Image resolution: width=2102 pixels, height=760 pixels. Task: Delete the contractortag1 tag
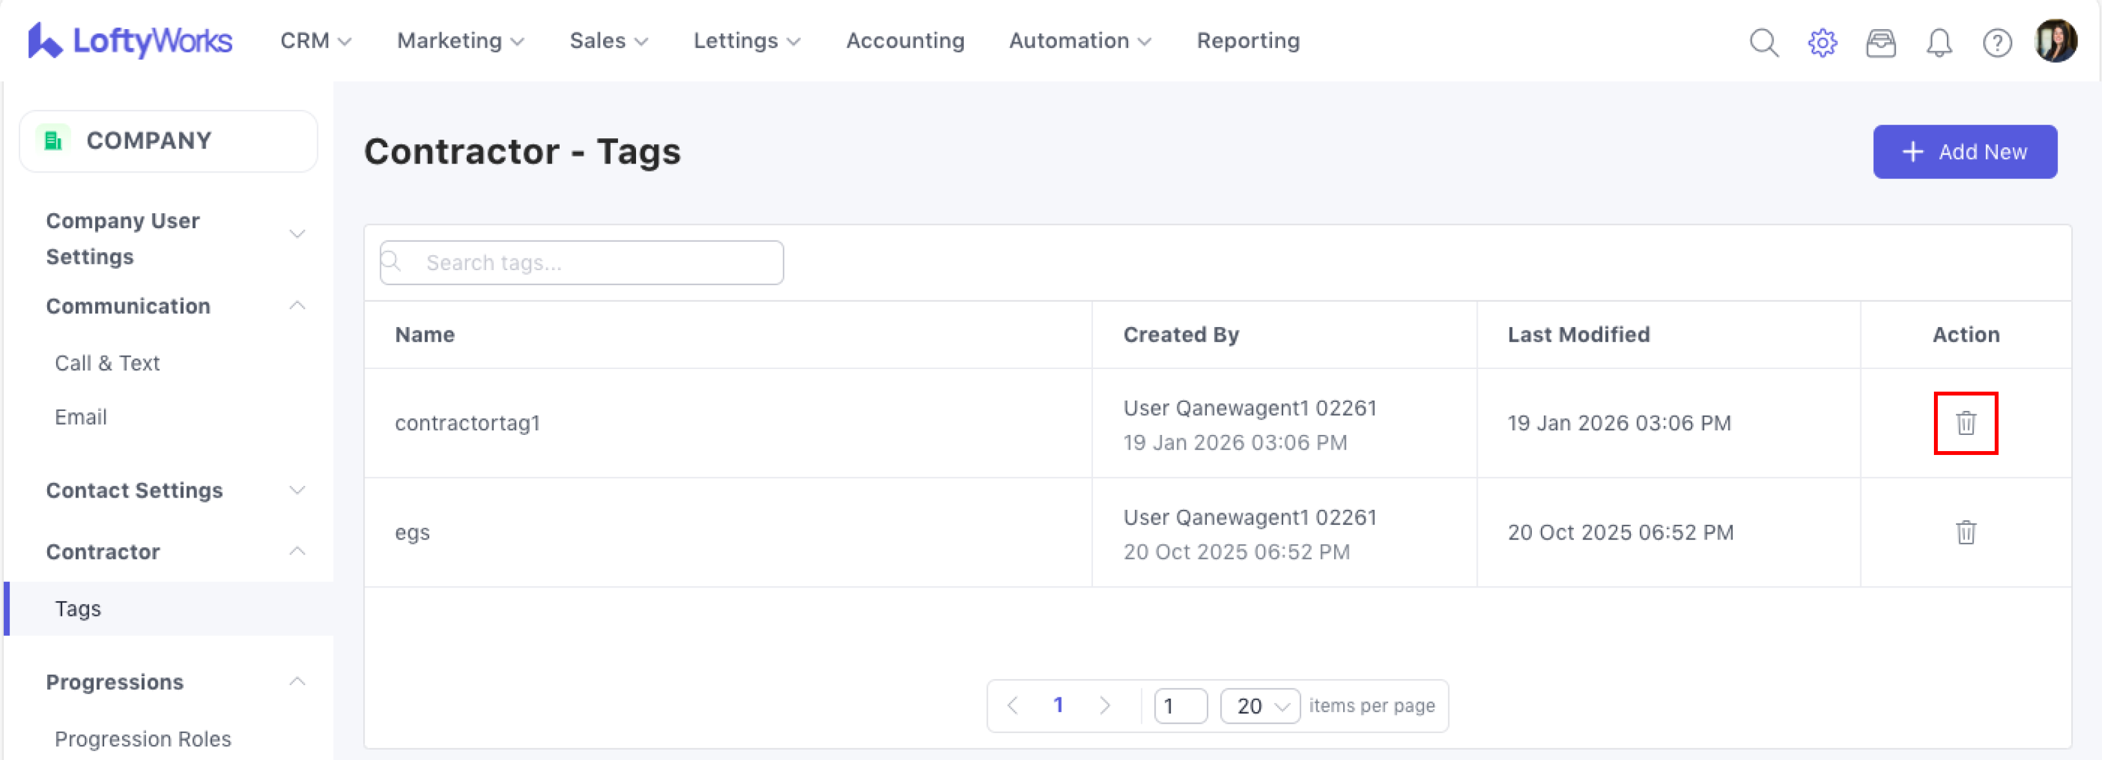[1965, 423]
